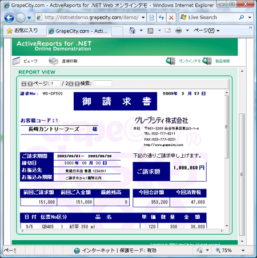Viewport: 257px width, 258px height.
Task: Expand the security status dropdown arrow
Action: (x=207, y=251)
